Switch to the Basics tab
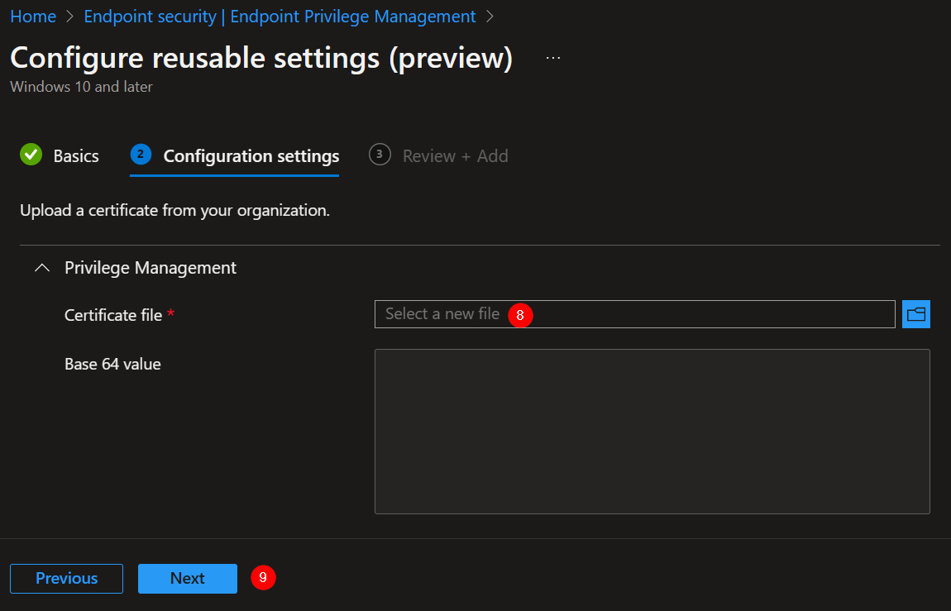 click(76, 155)
